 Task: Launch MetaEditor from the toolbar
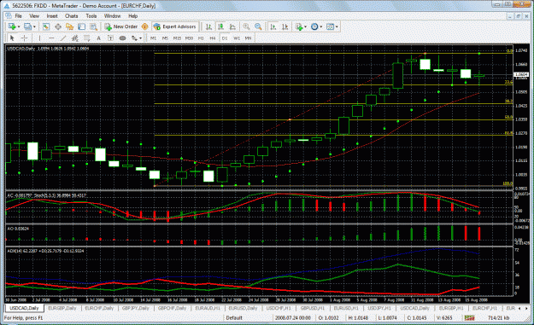coord(144,26)
